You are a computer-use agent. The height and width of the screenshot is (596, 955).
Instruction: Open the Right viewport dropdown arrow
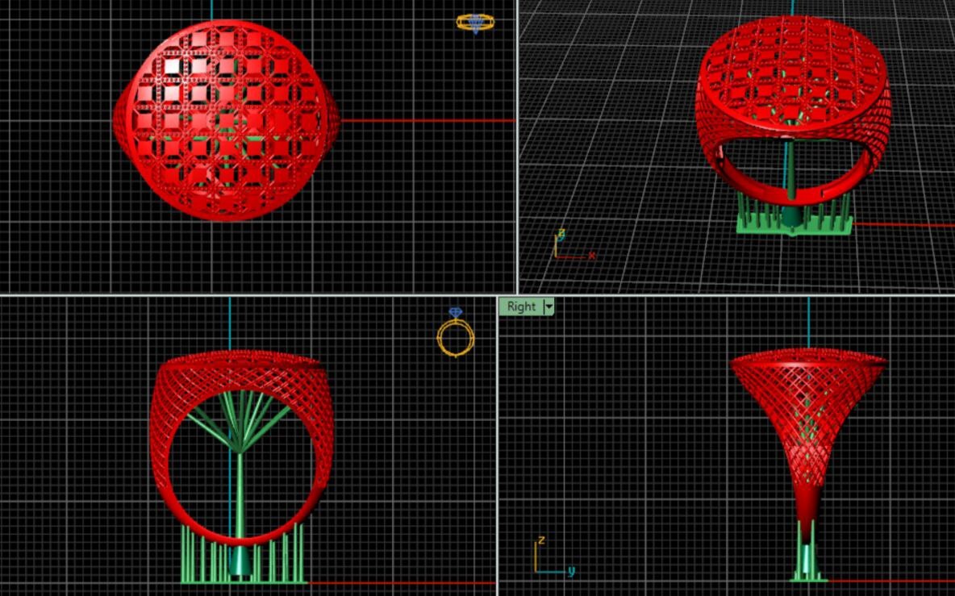click(x=549, y=306)
